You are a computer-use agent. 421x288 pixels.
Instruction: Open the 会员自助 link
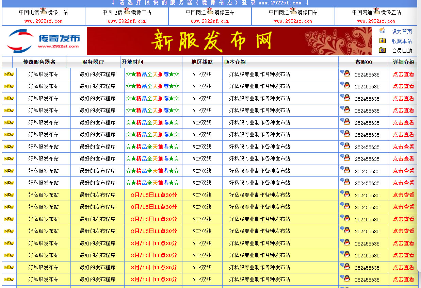pyautogui.click(x=402, y=51)
